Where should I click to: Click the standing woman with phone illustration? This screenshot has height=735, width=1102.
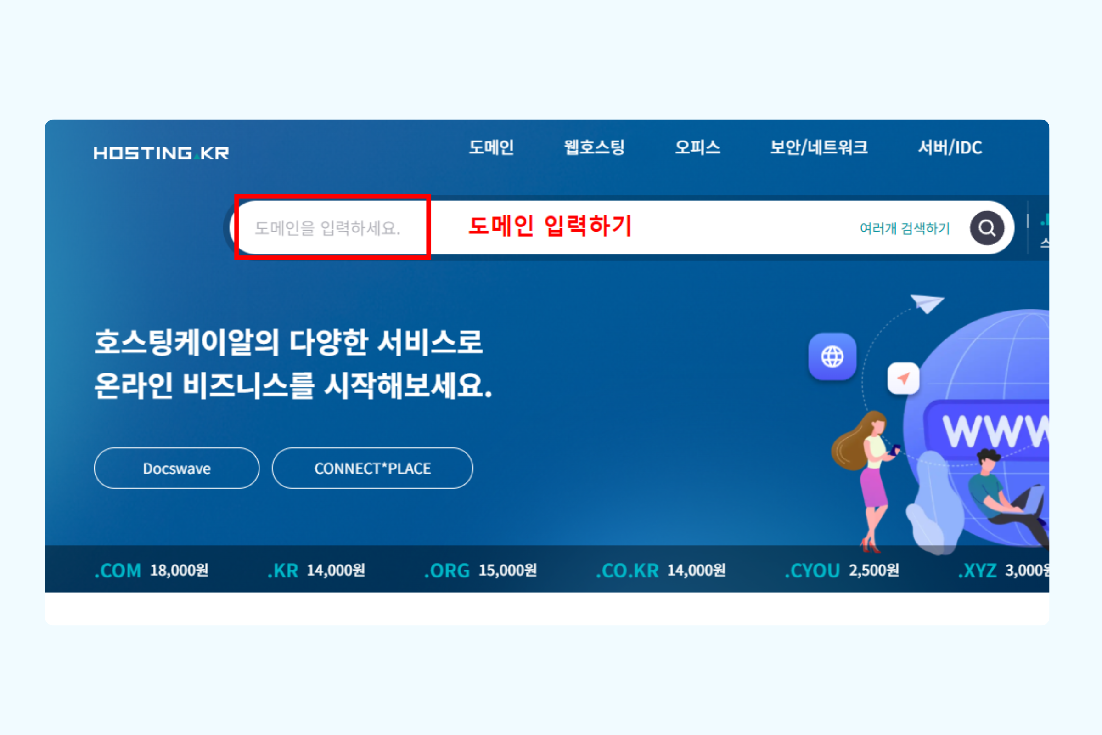(x=866, y=481)
